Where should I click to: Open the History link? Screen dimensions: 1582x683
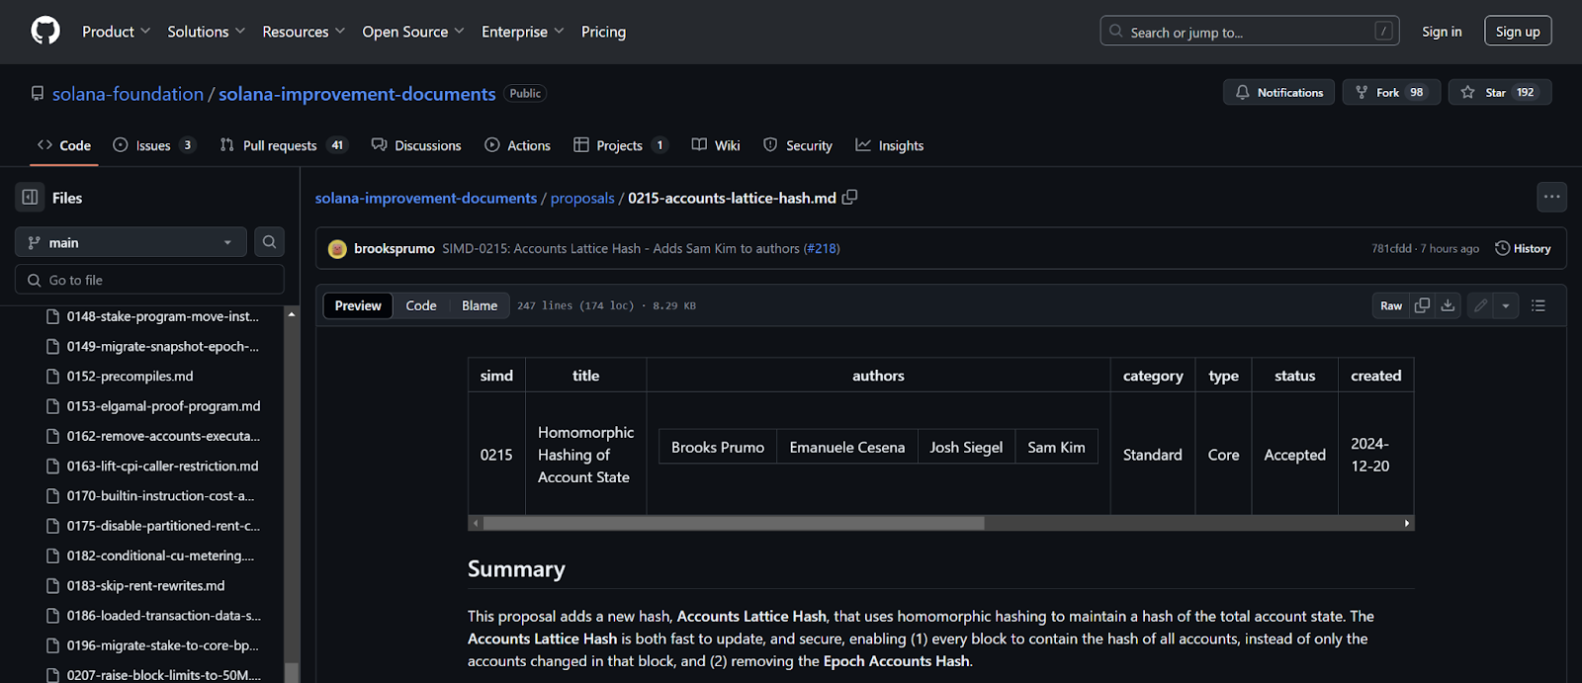pos(1523,249)
